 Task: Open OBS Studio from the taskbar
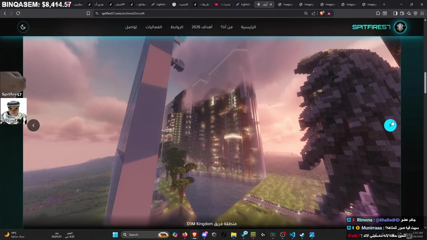(x=283, y=235)
